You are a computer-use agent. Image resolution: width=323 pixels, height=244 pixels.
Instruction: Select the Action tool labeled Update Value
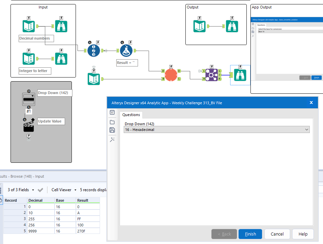pyautogui.click(x=28, y=126)
